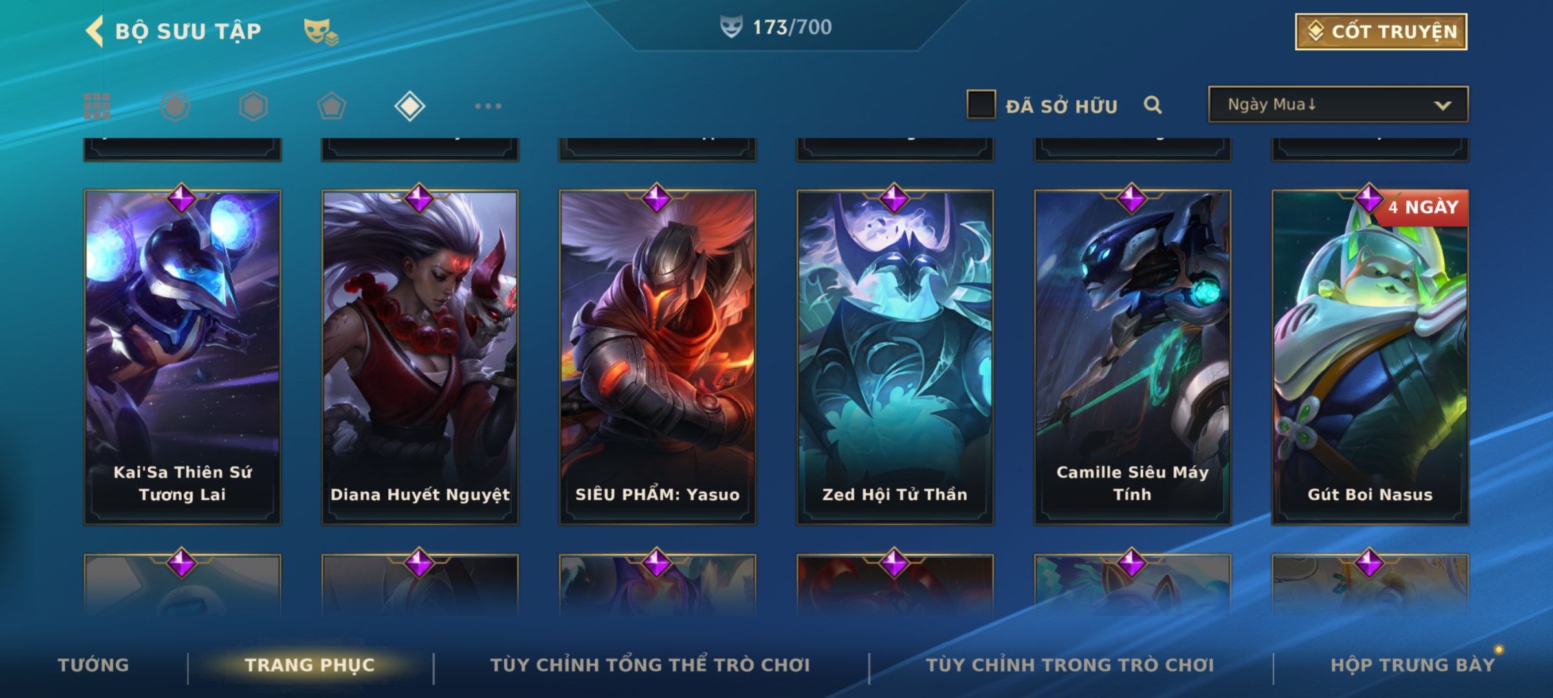Open the Gút Boi Nasus skin card

tap(1371, 357)
